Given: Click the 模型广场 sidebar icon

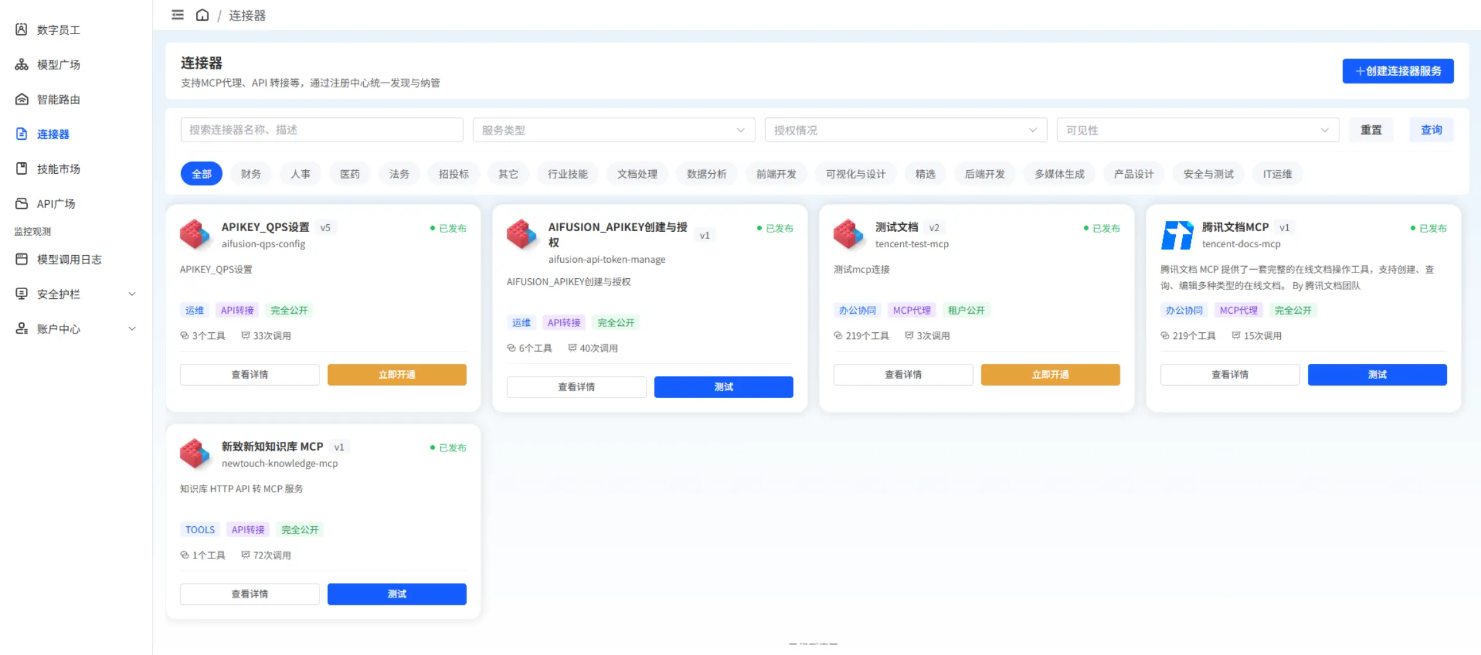Looking at the screenshot, I should (x=21, y=64).
